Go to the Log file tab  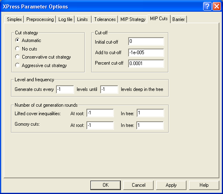(65, 19)
